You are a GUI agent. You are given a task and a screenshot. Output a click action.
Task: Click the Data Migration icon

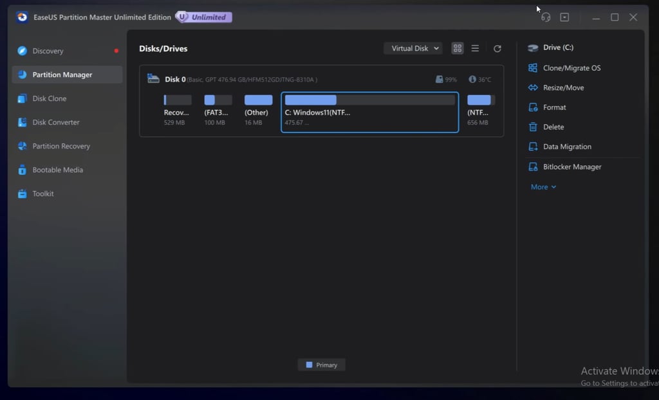(x=533, y=147)
